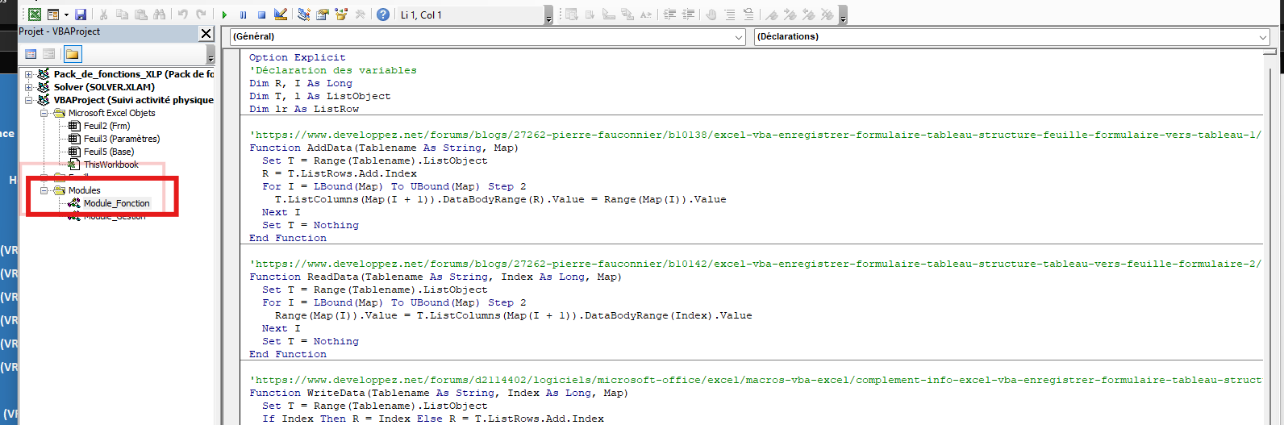Stop execution with the Reset button

pos(261,15)
